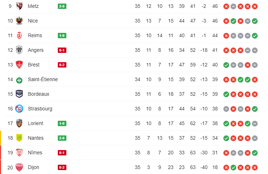Click Nice's most recent green win indicator

(255, 21)
